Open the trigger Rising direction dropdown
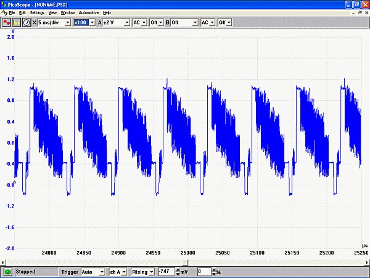The image size is (370, 278). tap(152, 272)
